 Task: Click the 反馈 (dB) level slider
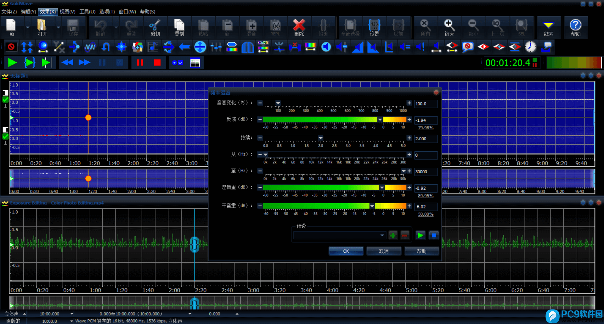[334, 120]
